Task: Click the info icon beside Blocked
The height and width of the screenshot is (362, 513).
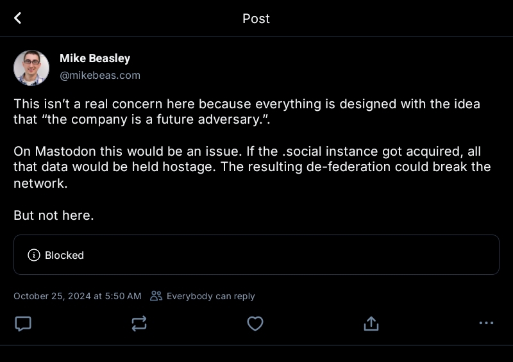Action: (34, 255)
